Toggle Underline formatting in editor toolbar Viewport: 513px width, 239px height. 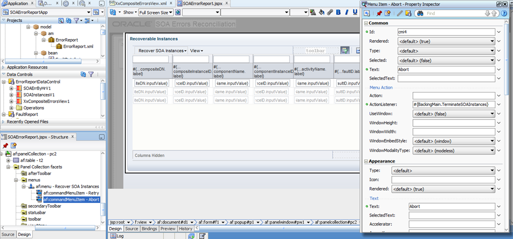pos(355,12)
